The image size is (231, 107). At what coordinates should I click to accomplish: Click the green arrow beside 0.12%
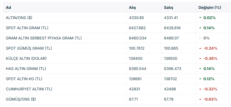pyautogui.click(x=200, y=79)
